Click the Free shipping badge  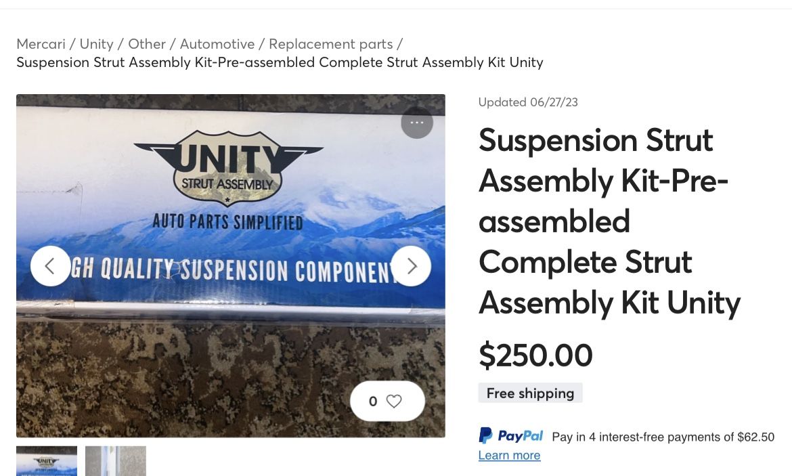pyautogui.click(x=530, y=393)
